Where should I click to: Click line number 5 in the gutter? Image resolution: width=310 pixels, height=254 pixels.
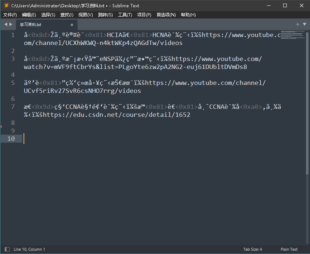[13, 83]
